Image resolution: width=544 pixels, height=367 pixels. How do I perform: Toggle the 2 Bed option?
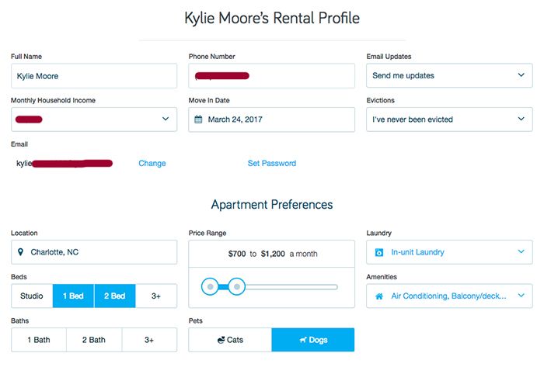tap(114, 296)
